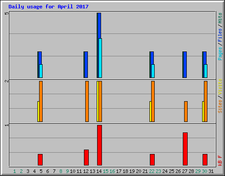Click the y-axis maximum value 1

pyautogui.click(x=7, y=125)
